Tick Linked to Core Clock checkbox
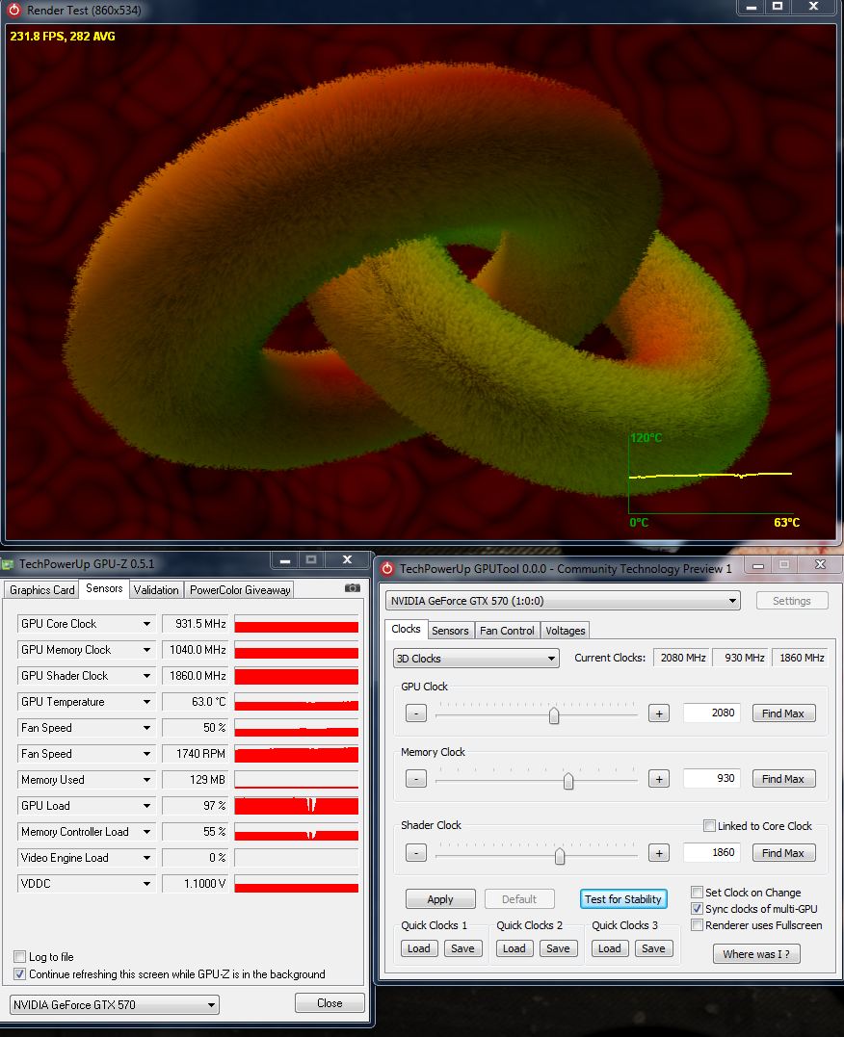844x1037 pixels. pos(709,825)
